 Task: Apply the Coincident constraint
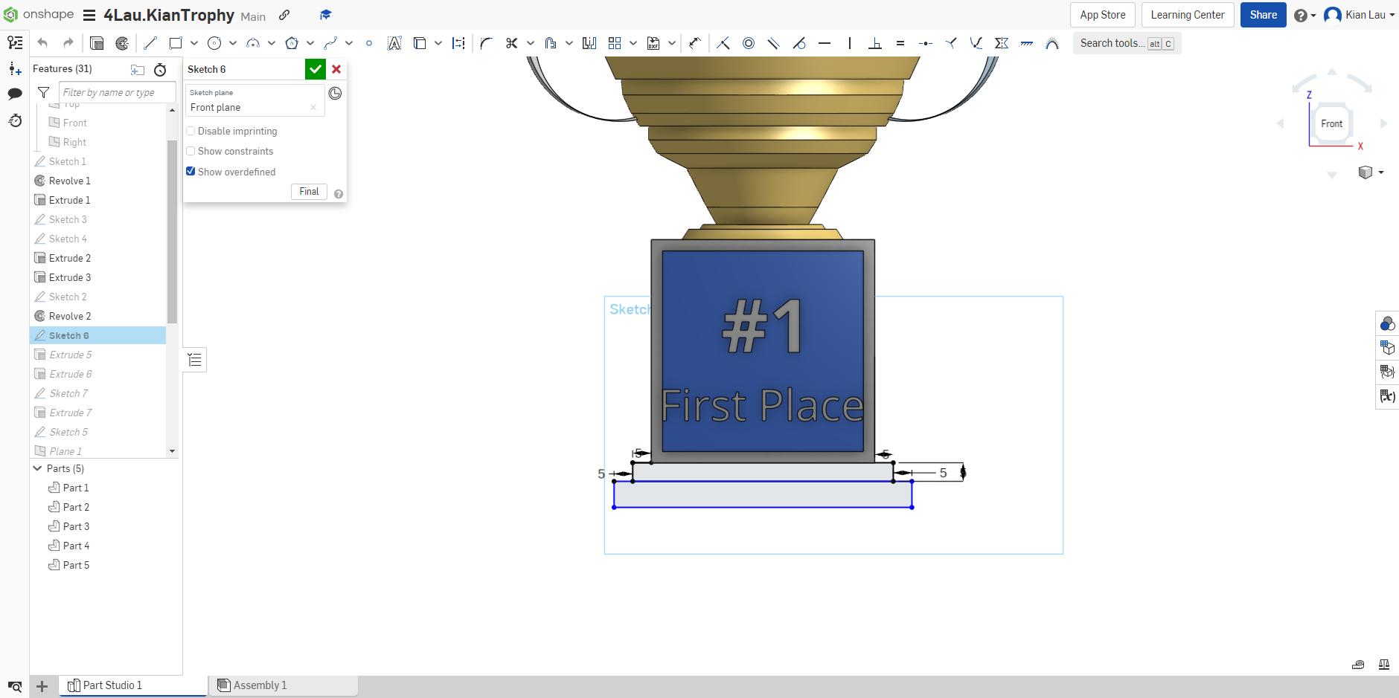[723, 43]
